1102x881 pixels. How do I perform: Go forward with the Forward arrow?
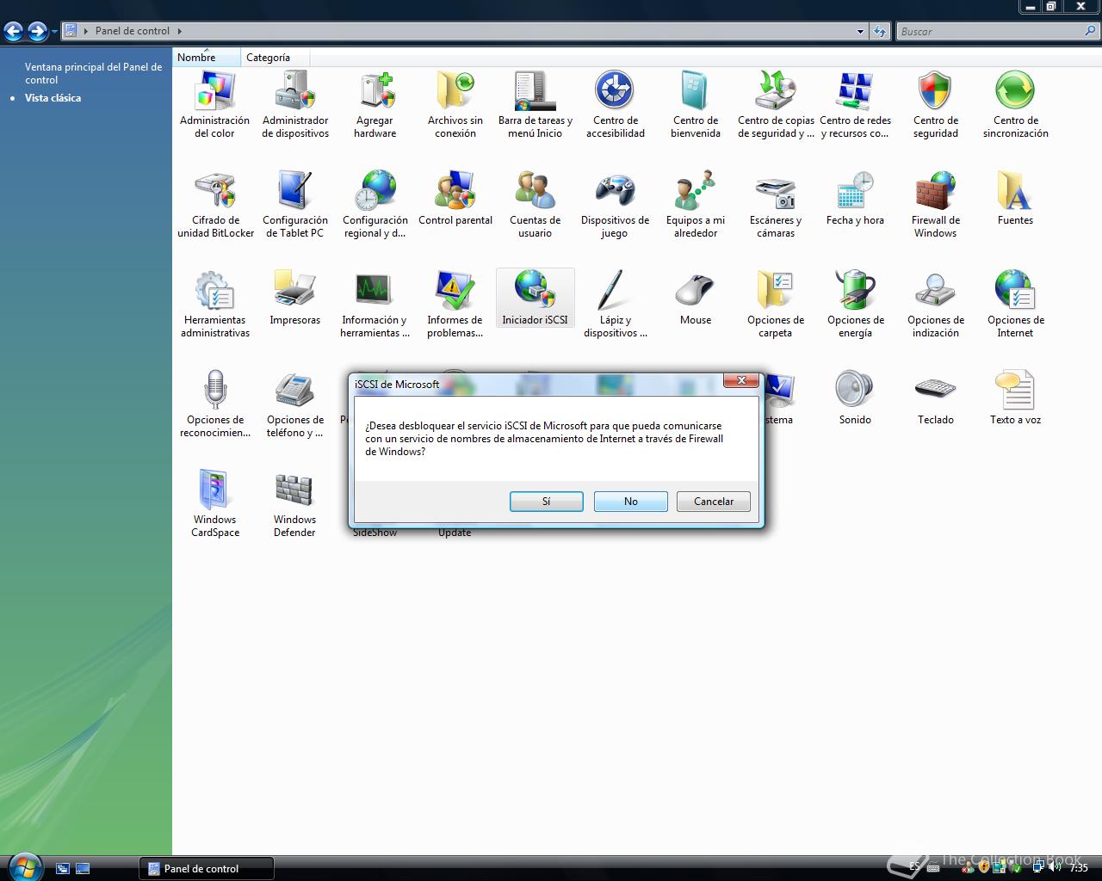click(37, 32)
